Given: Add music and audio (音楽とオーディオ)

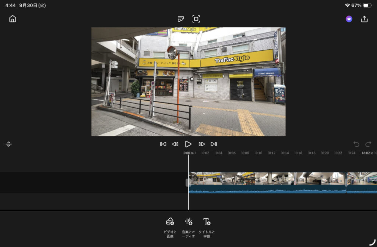Looking at the screenshot, I should click(x=188, y=228).
